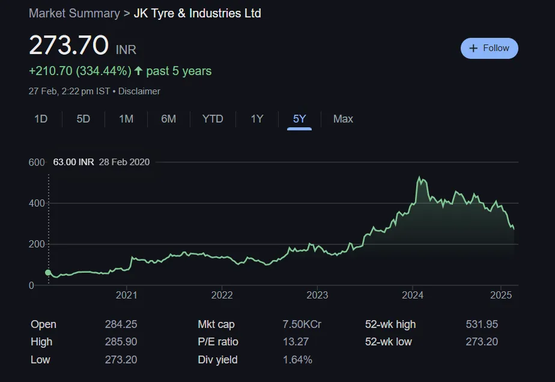Click the 'Div yield' label
Viewport: 555px width, 382px height.
[217, 360]
